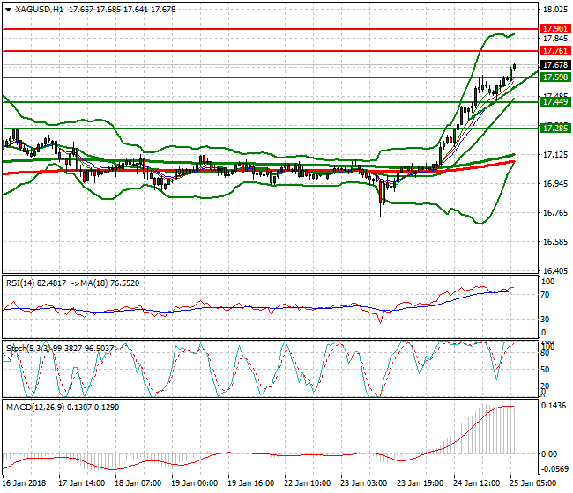Select the red 17.761 price label
Image resolution: width=573 pixels, height=493 pixels.
pyautogui.click(x=554, y=51)
